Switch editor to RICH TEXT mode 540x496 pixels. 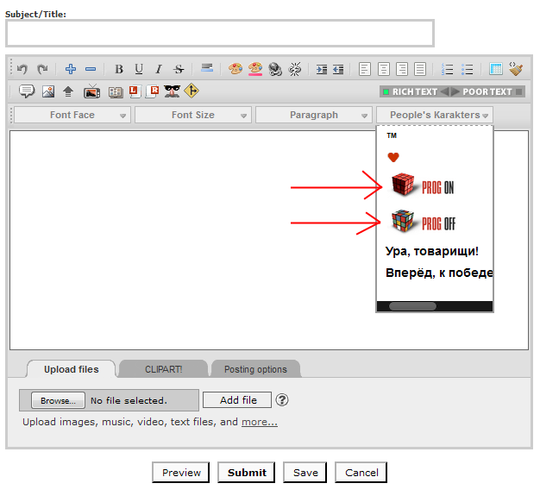point(410,91)
